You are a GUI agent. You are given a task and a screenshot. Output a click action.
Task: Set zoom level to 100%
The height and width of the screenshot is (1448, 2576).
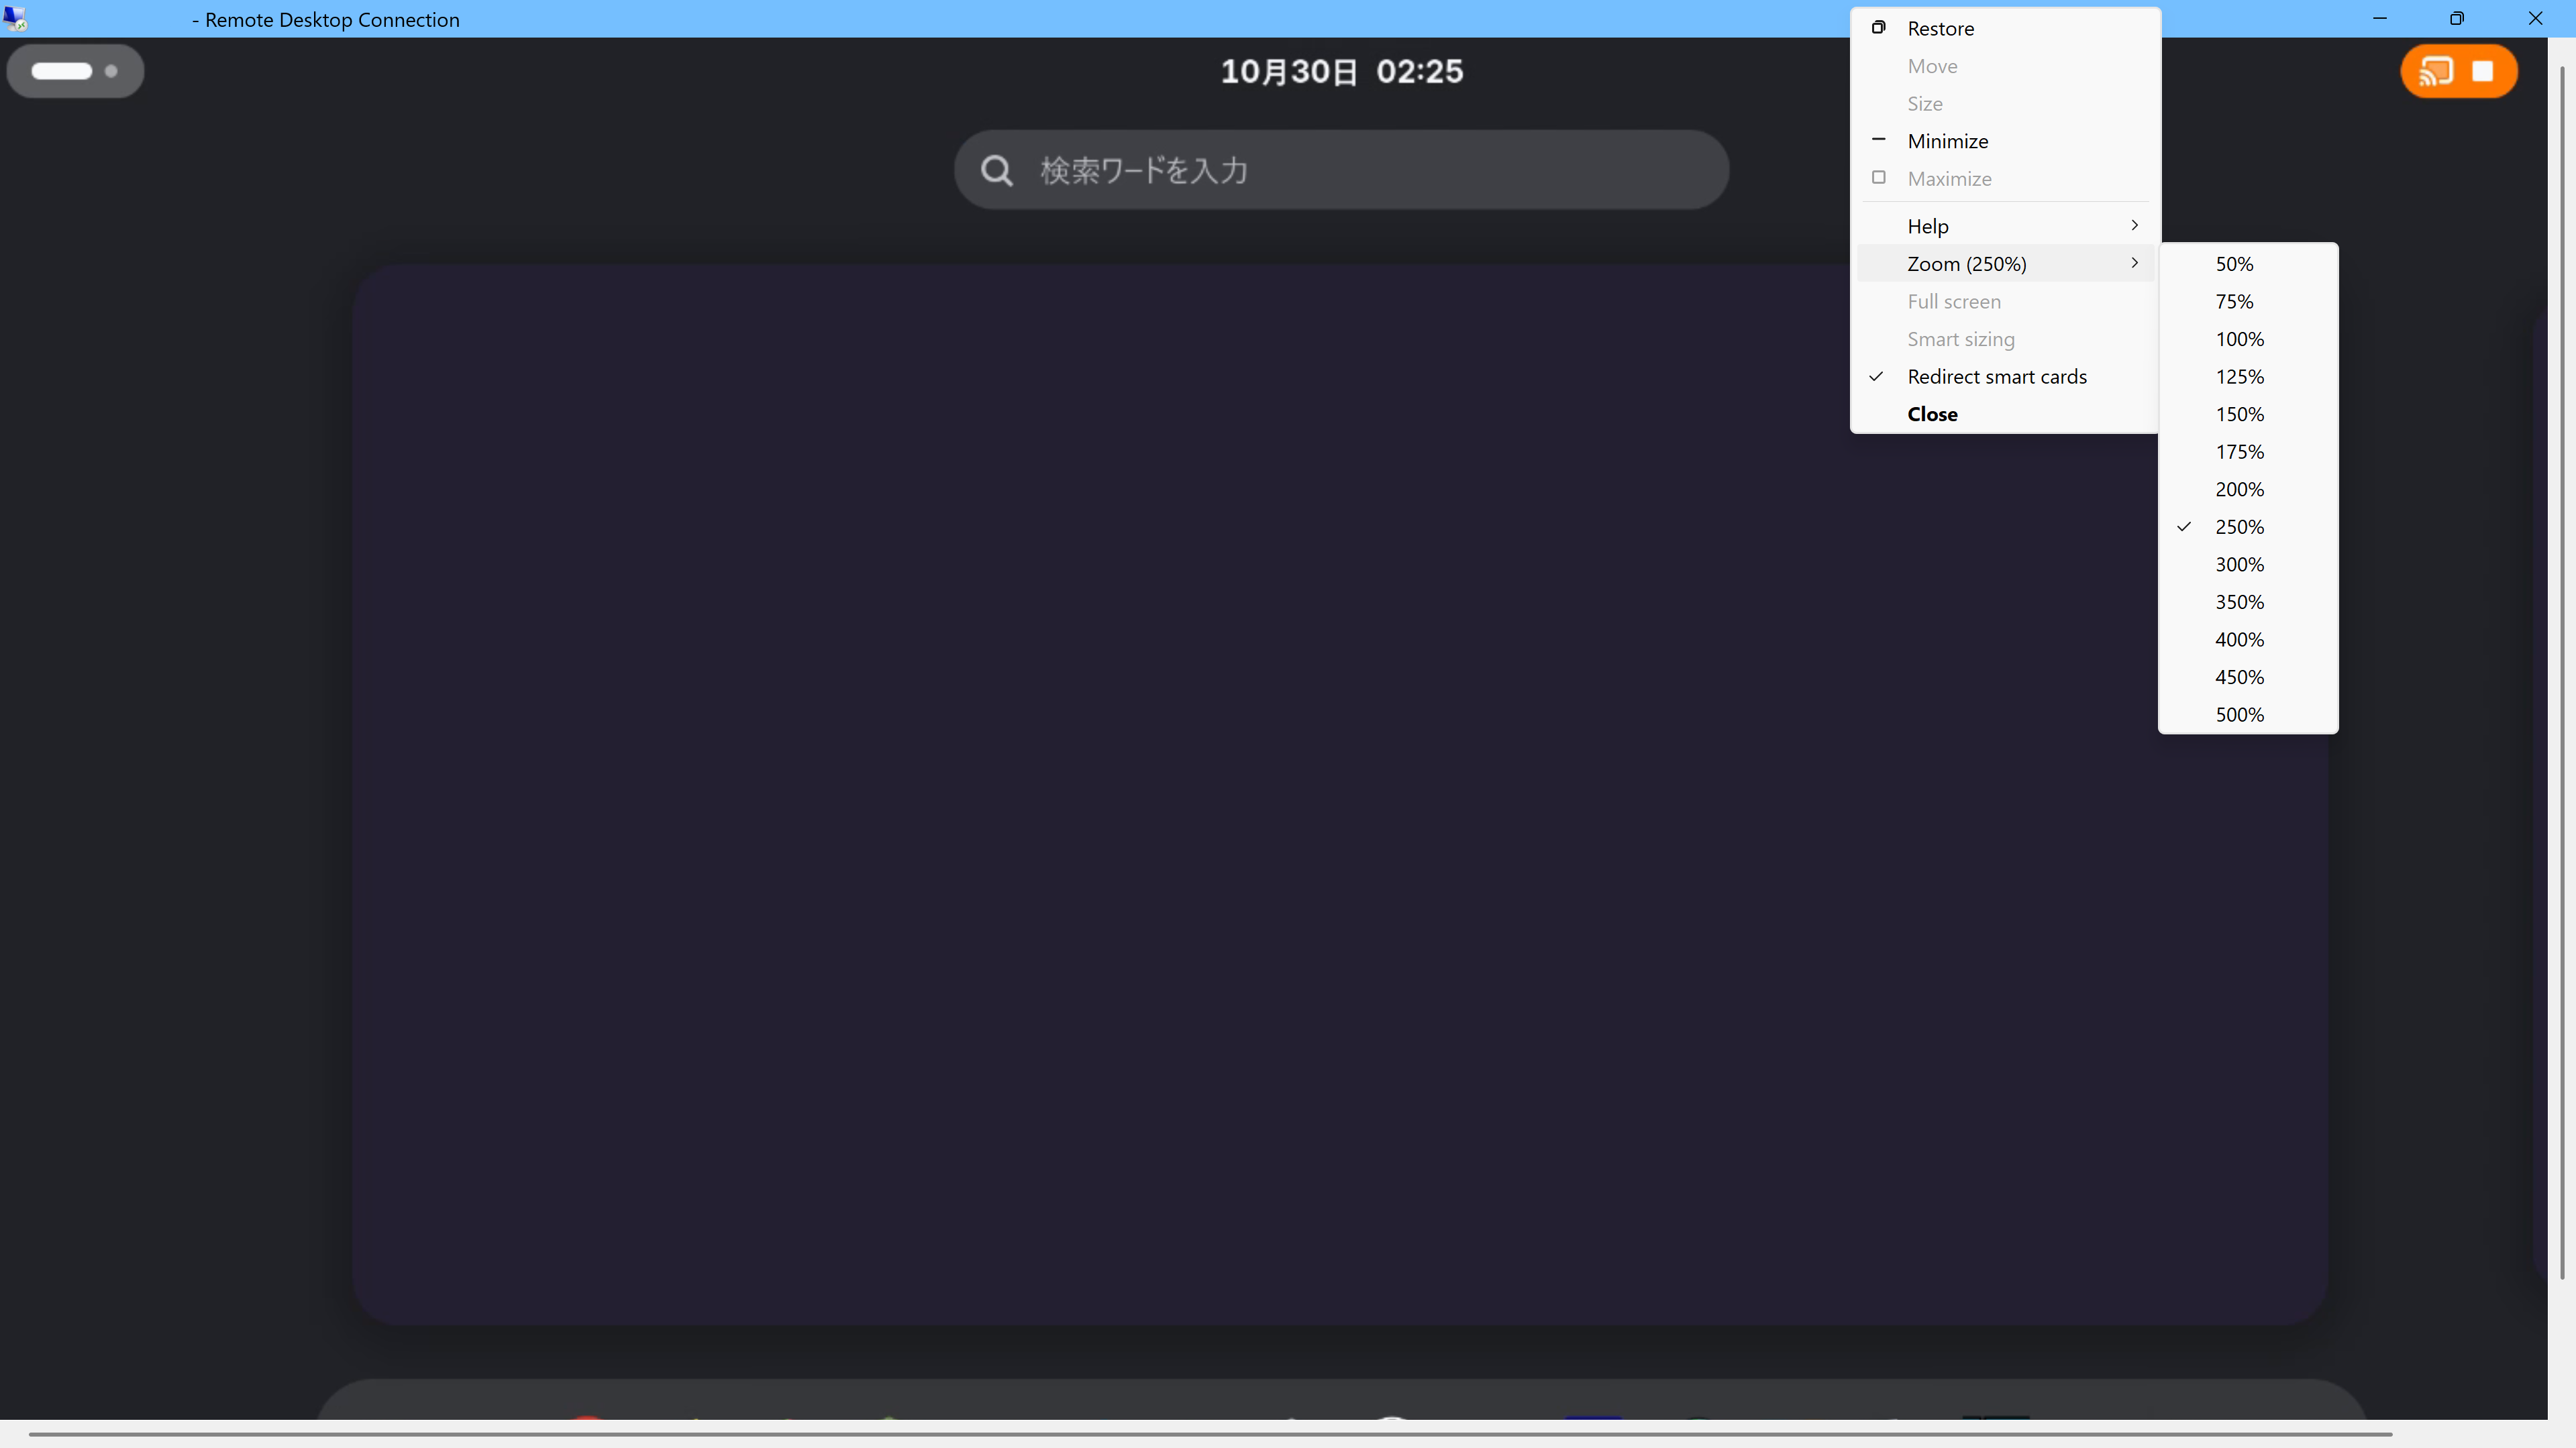click(2239, 339)
